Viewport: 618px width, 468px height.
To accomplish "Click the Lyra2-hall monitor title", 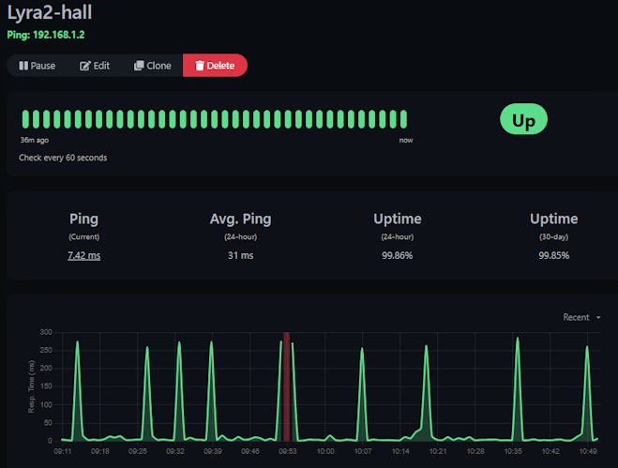I will (50, 13).
